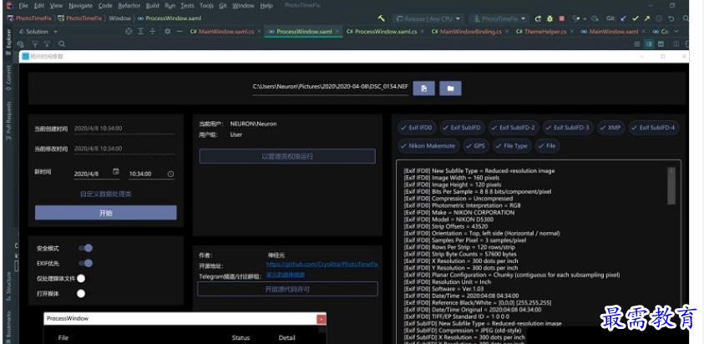Click the rerun icon in the toolbar
Image resolution: width=704 pixels, height=344 pixels.
click(538, 19)
